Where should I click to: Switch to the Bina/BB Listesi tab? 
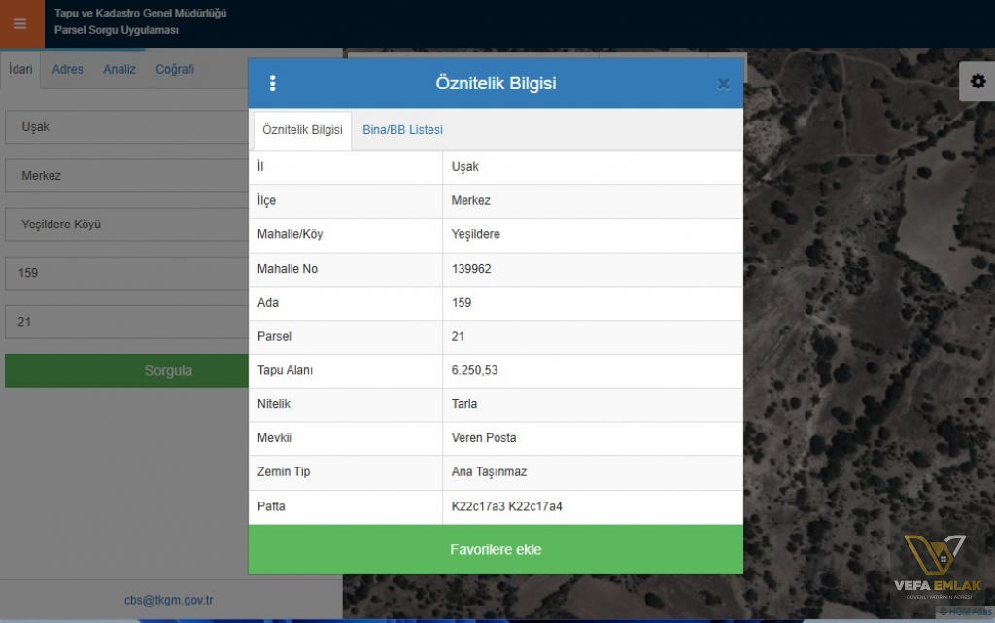(x=402, y=130)
